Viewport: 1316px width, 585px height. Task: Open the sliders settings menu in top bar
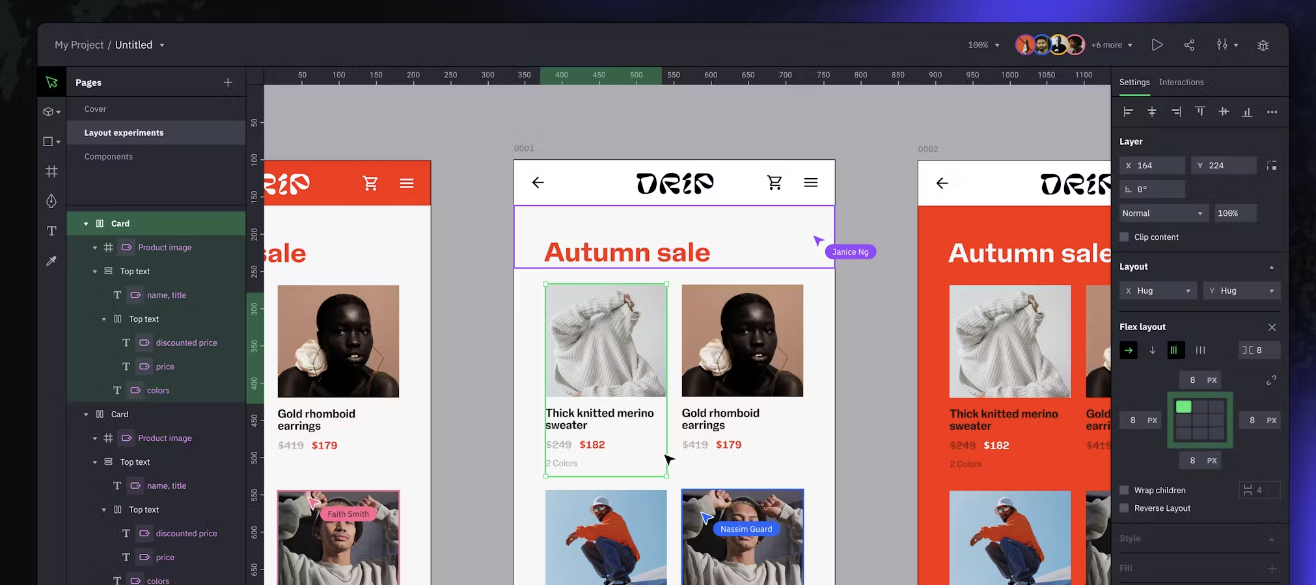[1227, 45]
